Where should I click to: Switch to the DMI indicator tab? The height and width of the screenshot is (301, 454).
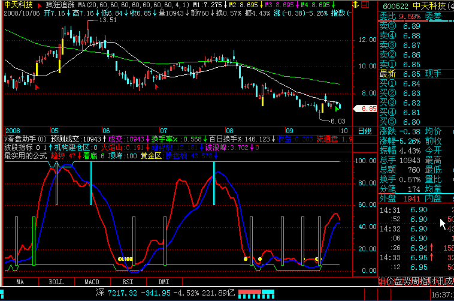tap(164, 282)
